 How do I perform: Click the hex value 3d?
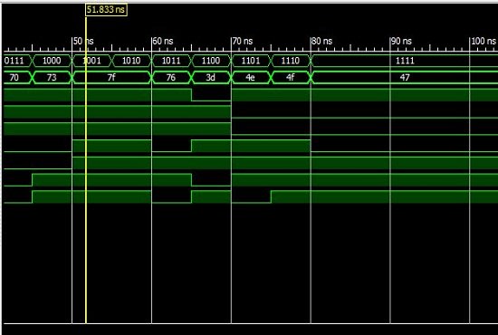point(211,78)
